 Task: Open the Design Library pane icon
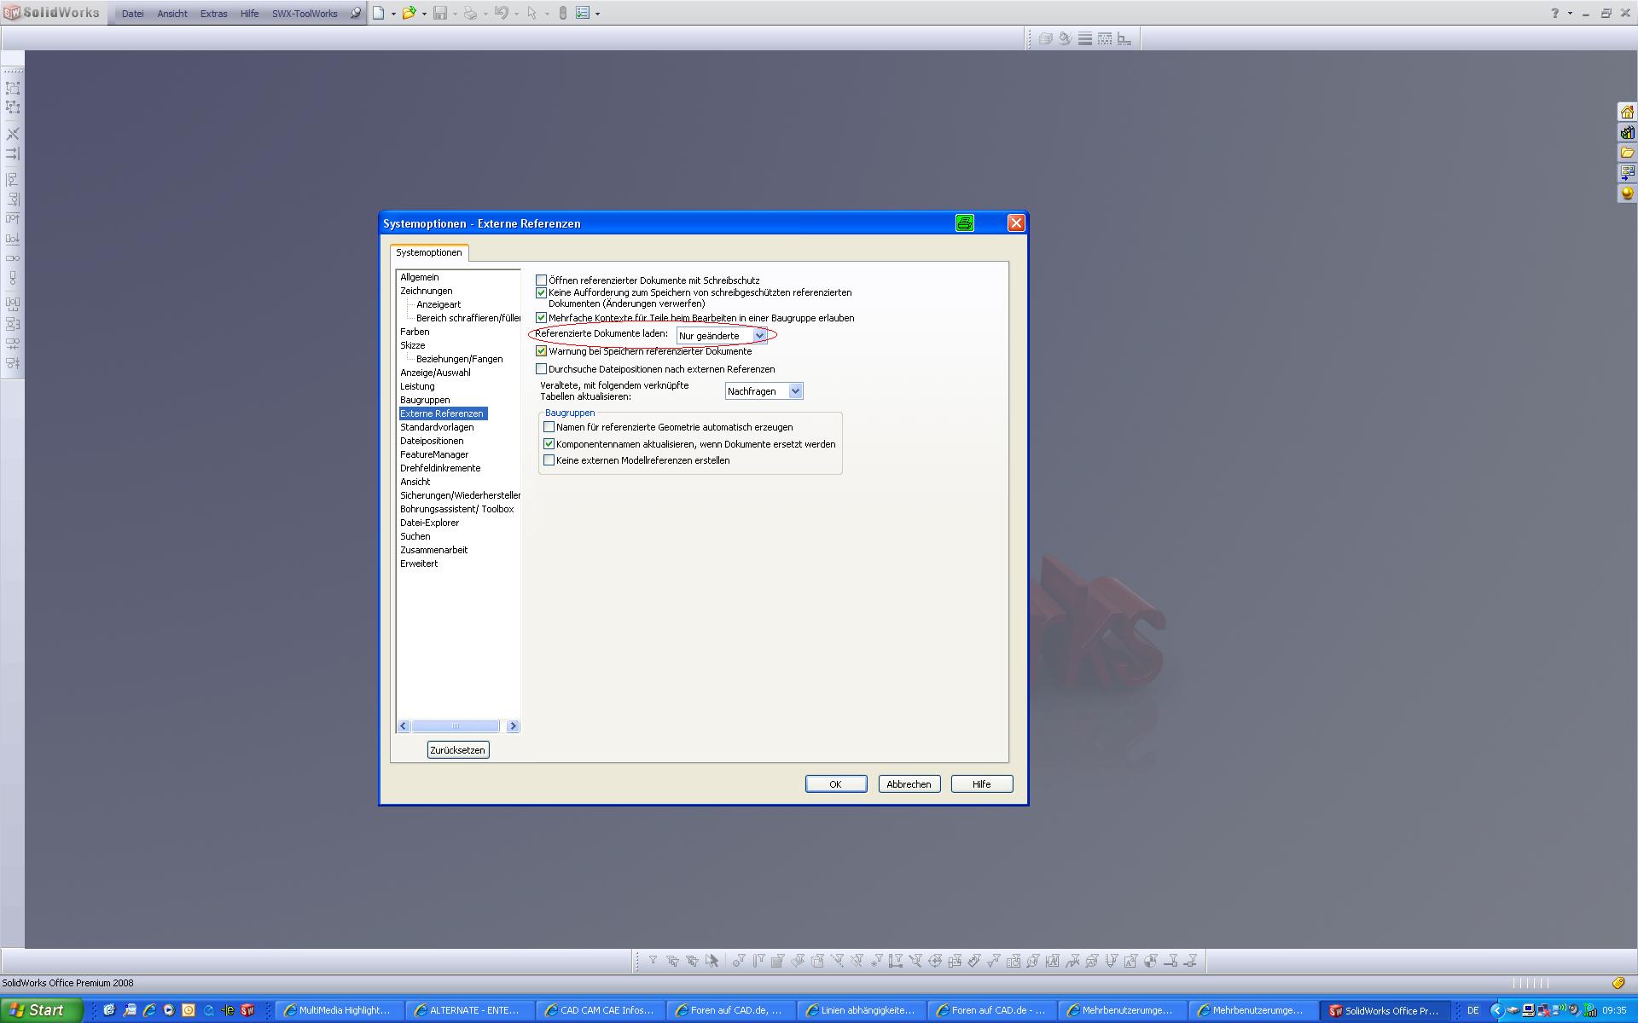tap(1627, 133)
